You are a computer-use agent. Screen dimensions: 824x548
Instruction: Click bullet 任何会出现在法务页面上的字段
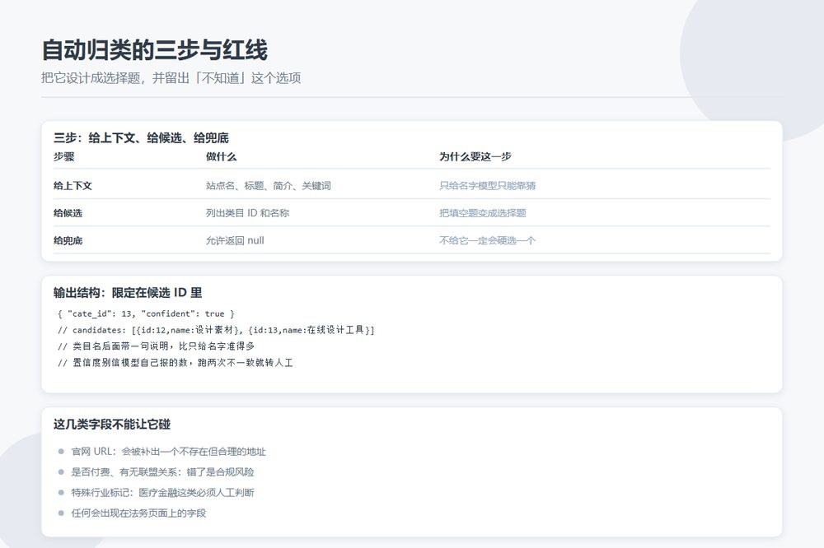click(x=138, y=513)
